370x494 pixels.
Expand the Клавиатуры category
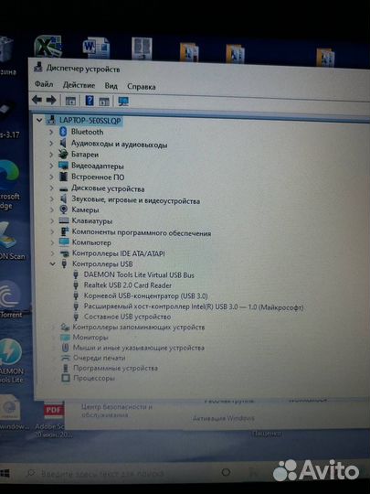[x=52, y=221]
